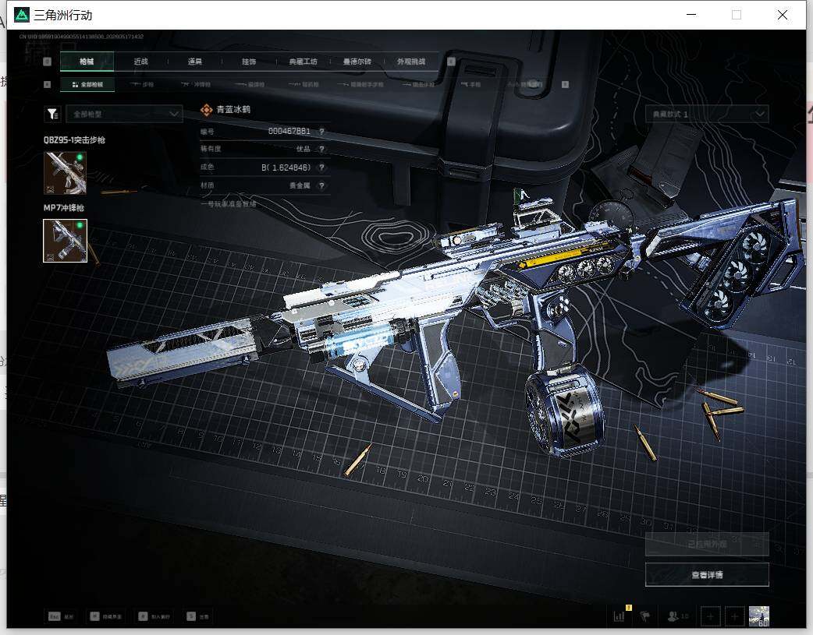Click the MP7冲锋枪 label
This screenshot has height=635, width=813.
coord(64,208)
